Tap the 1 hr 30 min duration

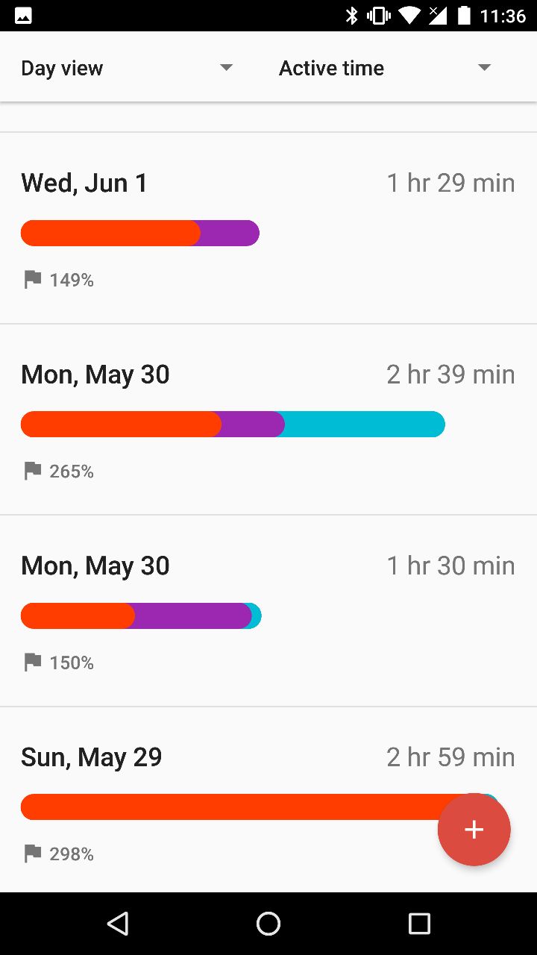tap(450, 566)
